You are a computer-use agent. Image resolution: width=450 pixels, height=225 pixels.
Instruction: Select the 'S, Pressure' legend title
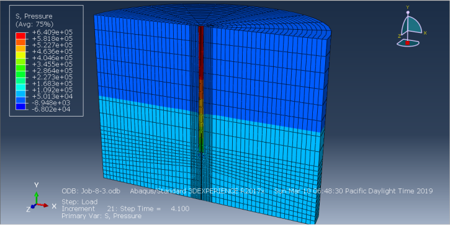pos(34,16)
